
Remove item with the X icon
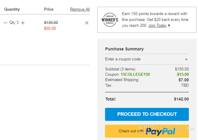[87, 23]
